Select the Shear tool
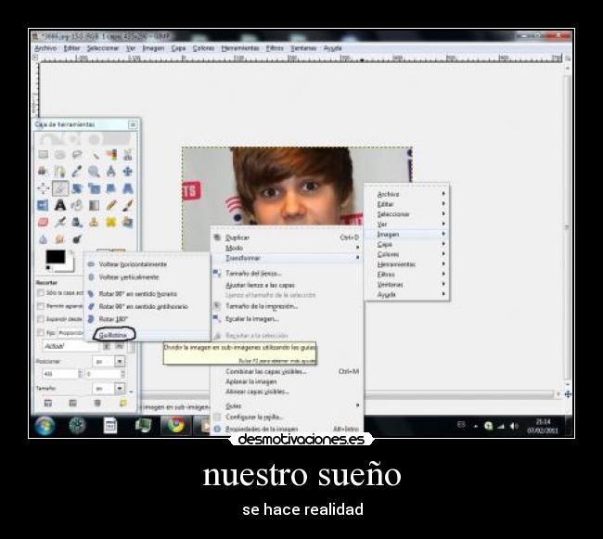Screen dimensions: 603x539 tap(110, 188)
